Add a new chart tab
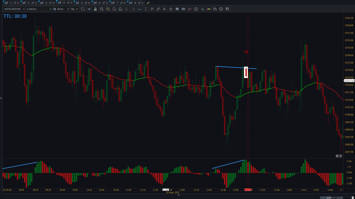The height and width of the screenshot is (199, 355). pos(148,3)
